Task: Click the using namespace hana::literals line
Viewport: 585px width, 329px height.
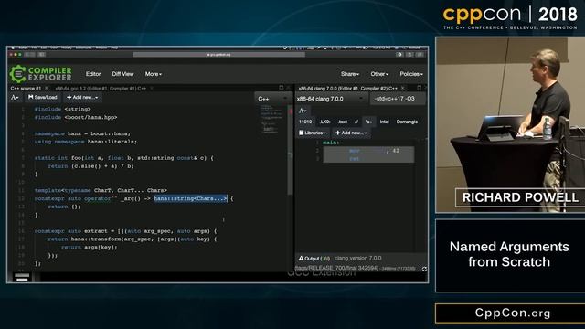Action: click(85, 142)
